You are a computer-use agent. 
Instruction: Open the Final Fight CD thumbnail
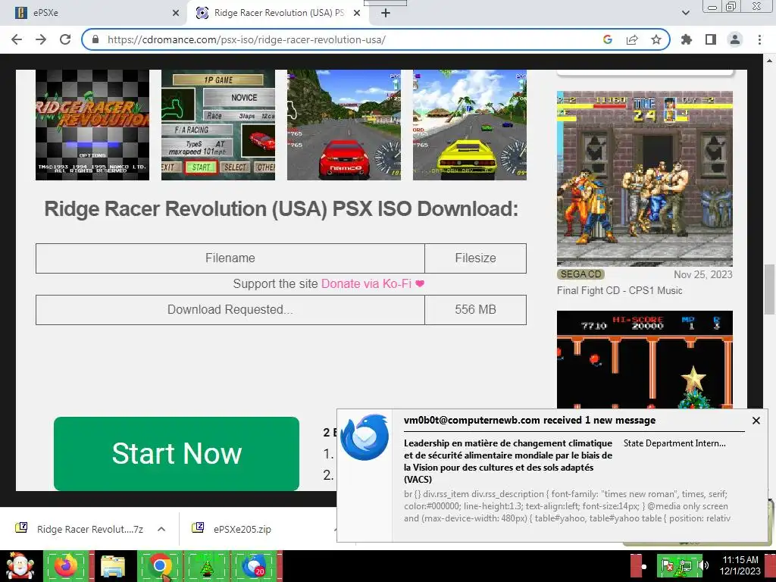[x=645, y=179]
